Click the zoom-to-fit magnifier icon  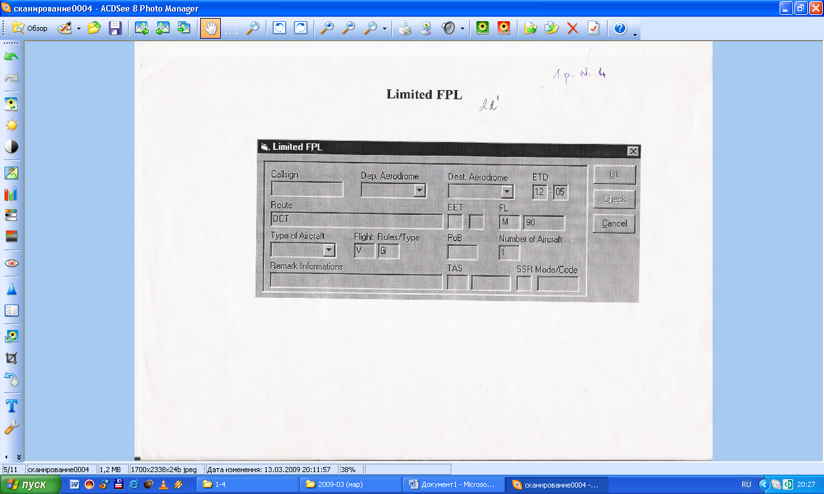(x=370, y=28)
